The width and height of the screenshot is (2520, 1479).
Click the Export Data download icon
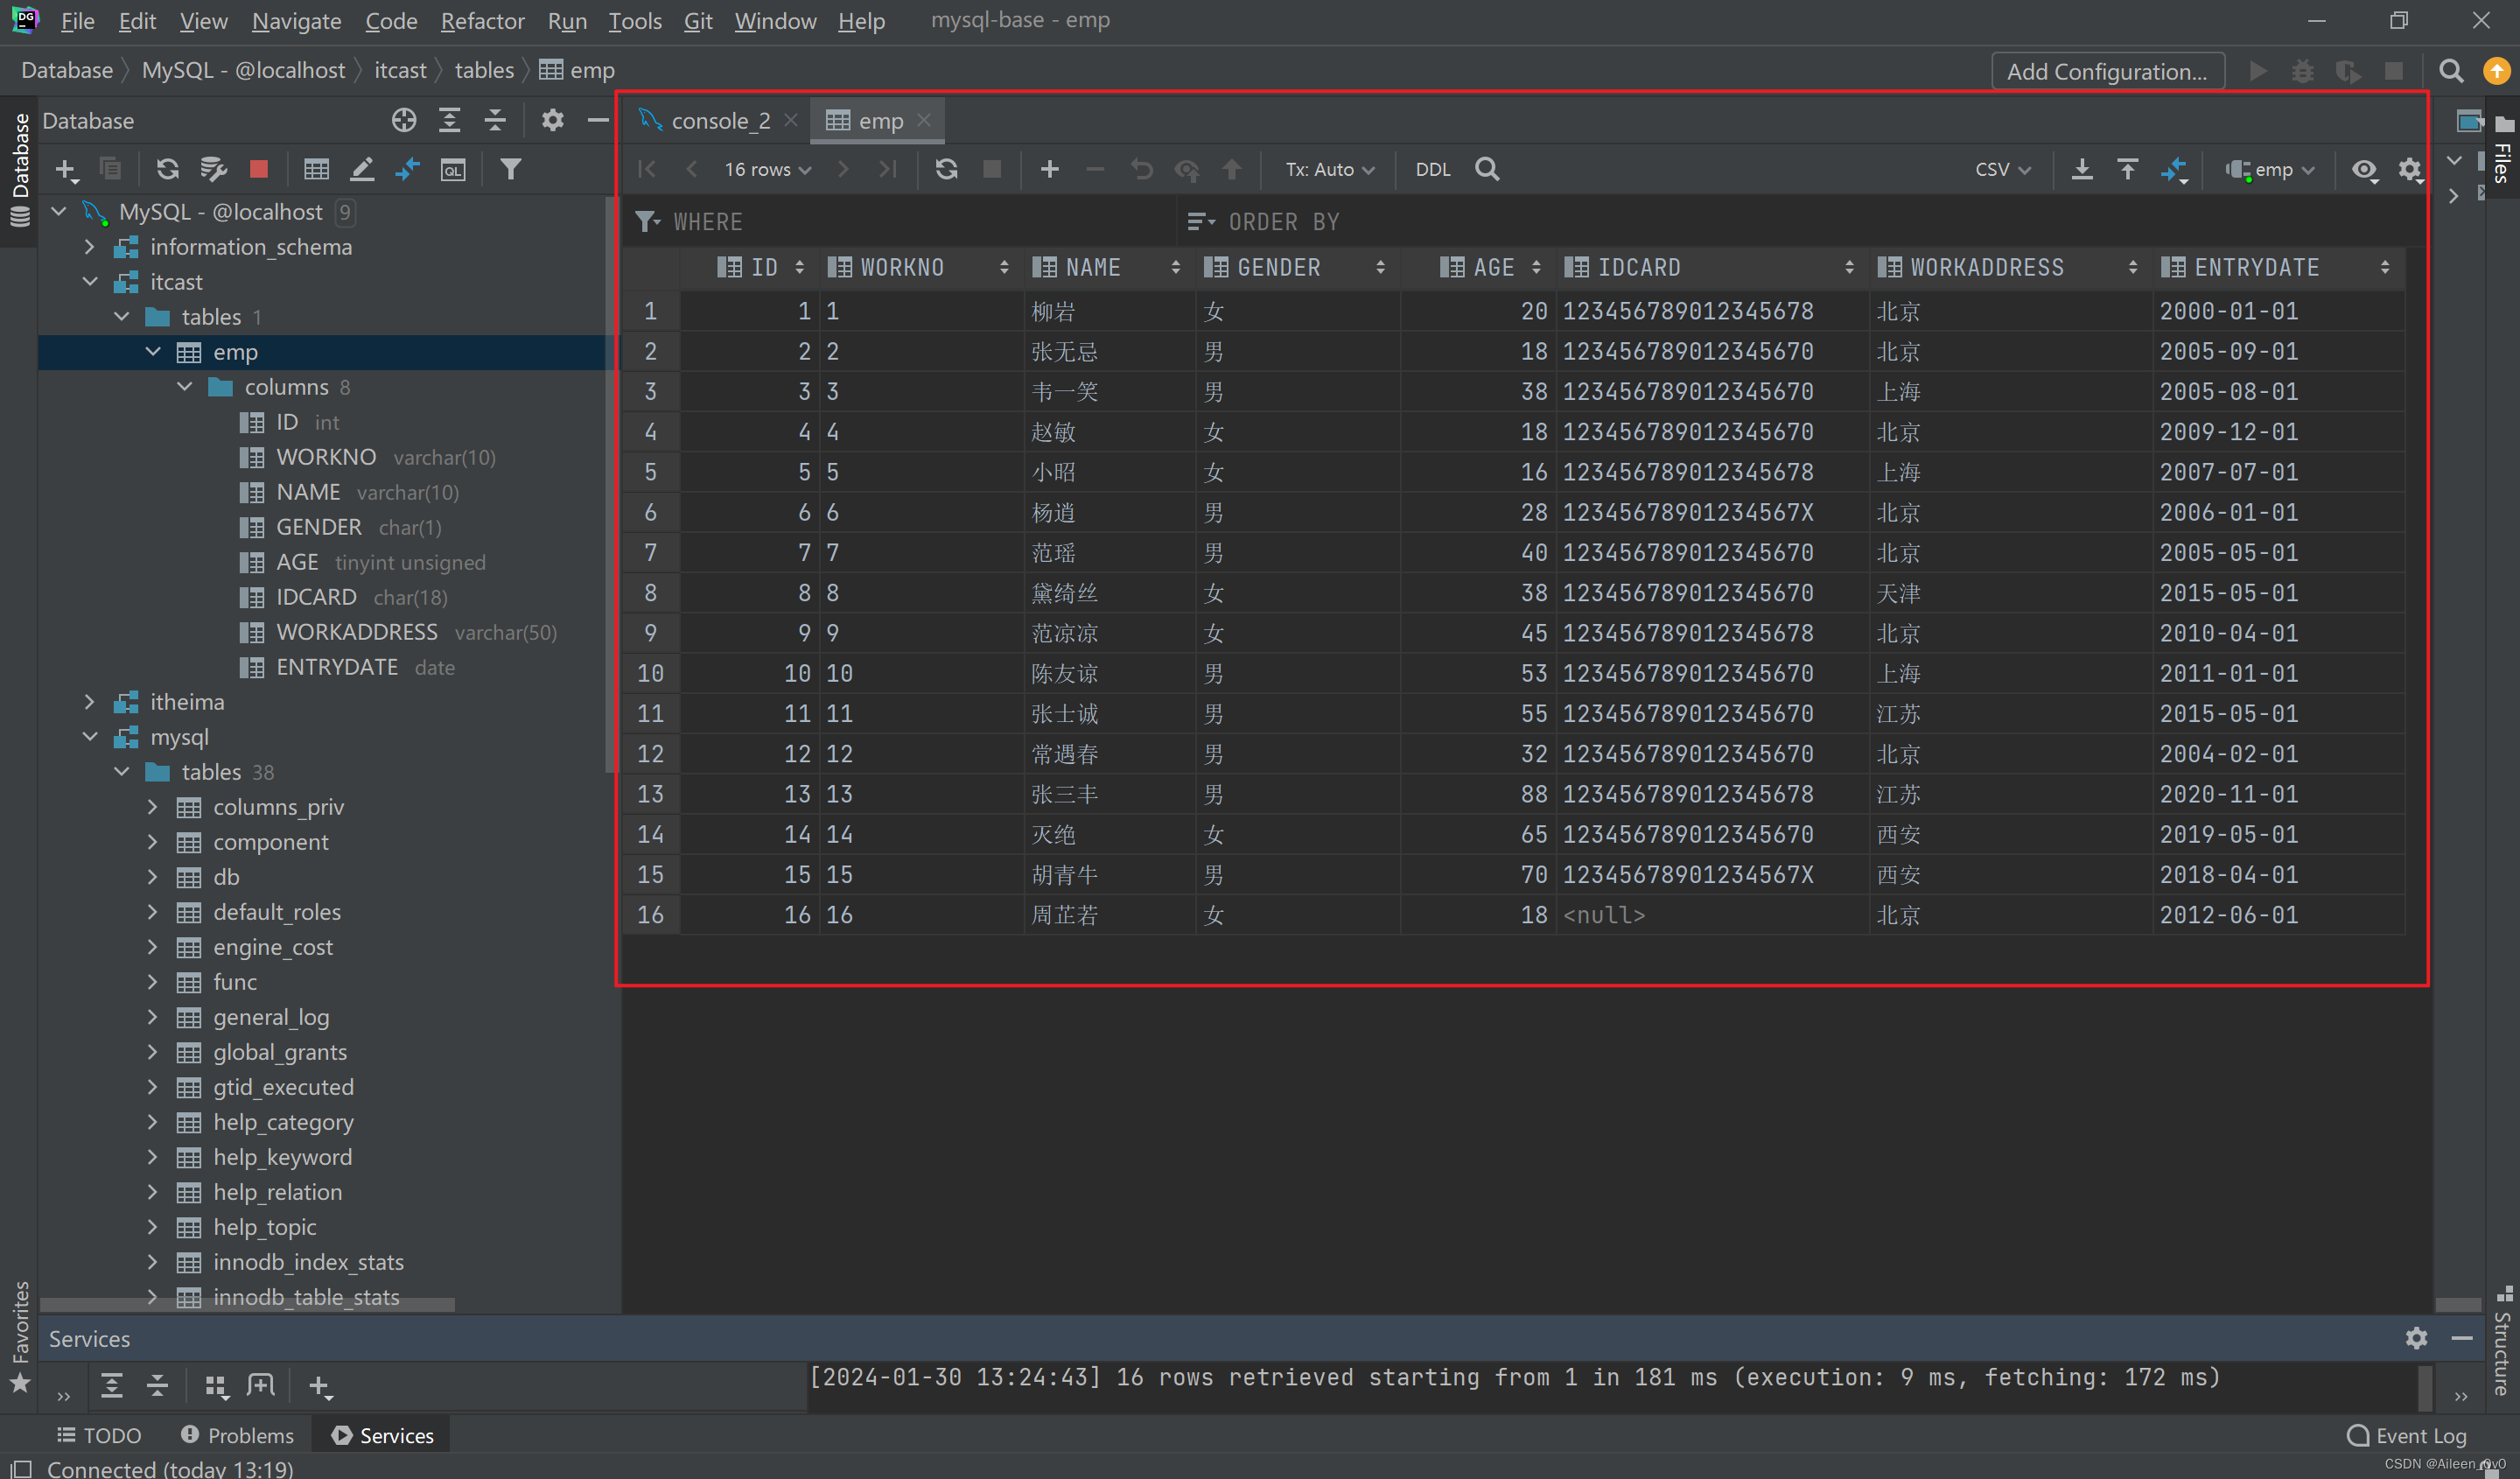point(2081,169)
